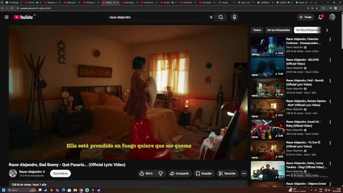Clear the search box with the X

211,17
